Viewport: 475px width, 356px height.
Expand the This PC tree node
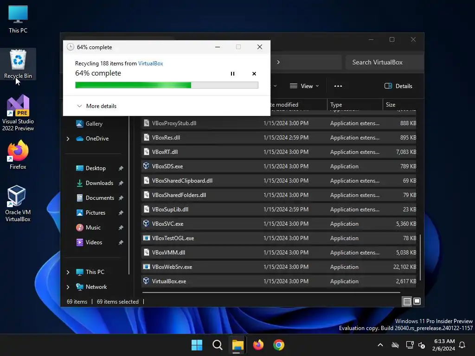point(68,272)
